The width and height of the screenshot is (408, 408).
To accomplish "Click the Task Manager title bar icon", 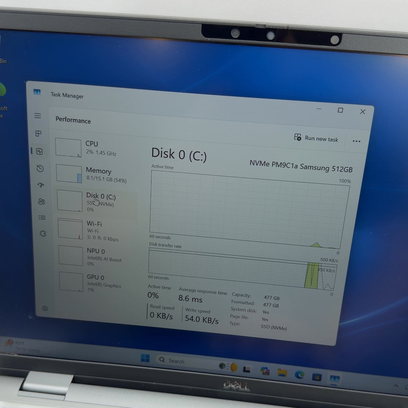I will click(x=37, y=92).
